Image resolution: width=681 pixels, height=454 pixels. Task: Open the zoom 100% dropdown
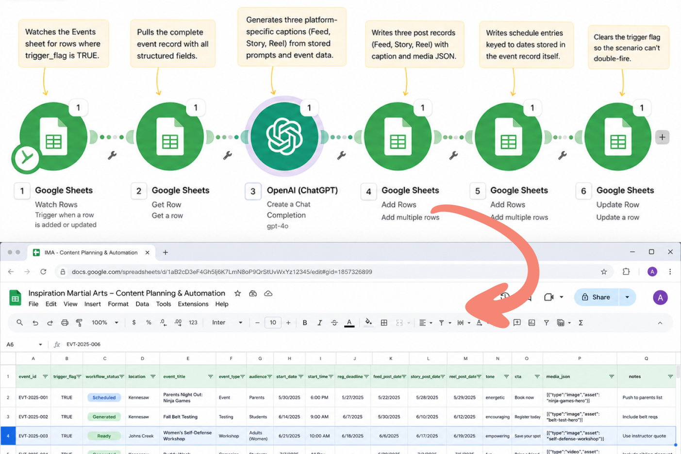[x=105, y=323]
